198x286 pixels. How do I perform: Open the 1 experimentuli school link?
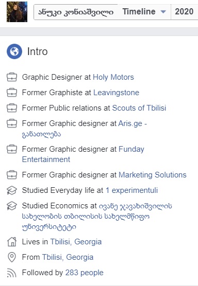[131, 190]
